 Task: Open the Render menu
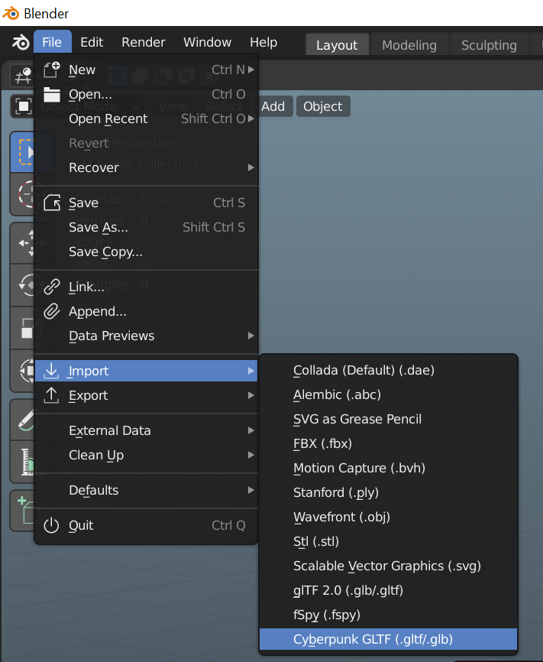pyautogui.click(x=144, y=42)
